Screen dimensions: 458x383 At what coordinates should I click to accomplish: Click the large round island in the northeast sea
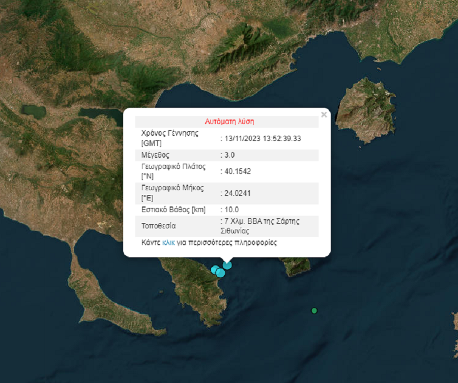pyautogui.click(x=365, y=109)
